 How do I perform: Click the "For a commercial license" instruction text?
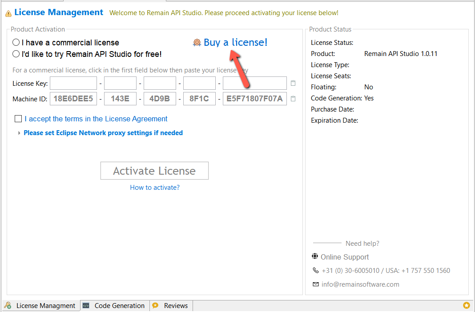(130, 70)
